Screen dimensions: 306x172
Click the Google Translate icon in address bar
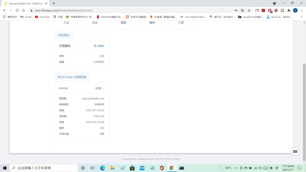pos(243,10)
